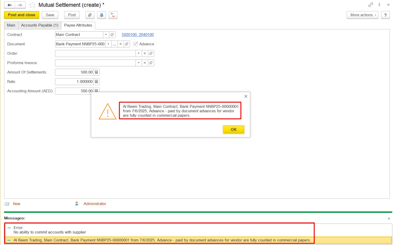Open the 5020100, 2040100 accounts link
The image size is (396, 245).
137,35
